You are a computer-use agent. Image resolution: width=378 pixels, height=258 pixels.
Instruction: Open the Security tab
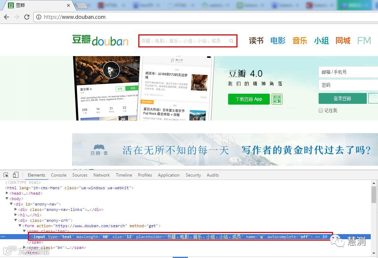193,175
